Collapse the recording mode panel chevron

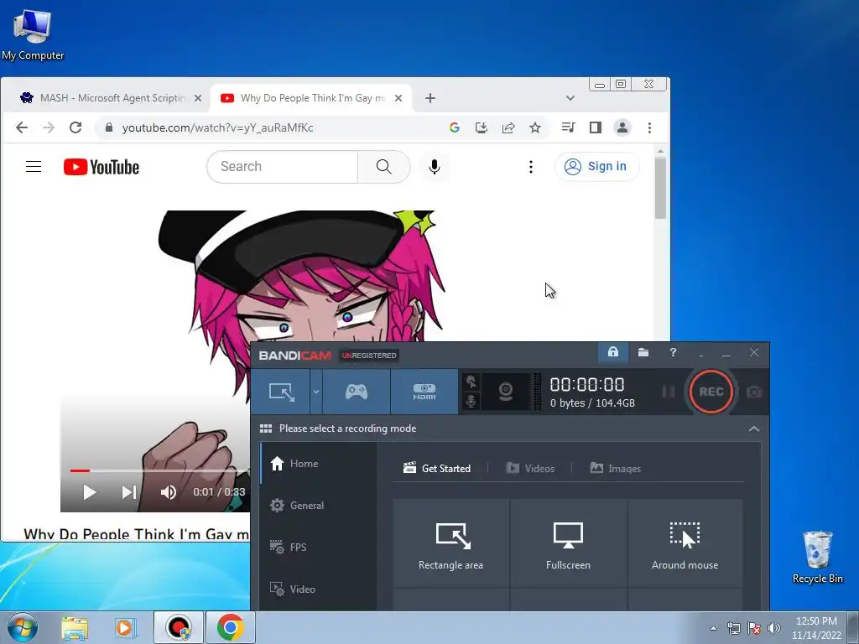[754, 428]
